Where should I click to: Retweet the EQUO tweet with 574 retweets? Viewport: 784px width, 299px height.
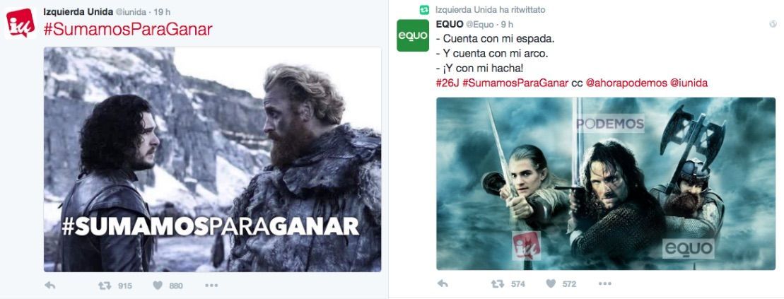tap(498, 283)
